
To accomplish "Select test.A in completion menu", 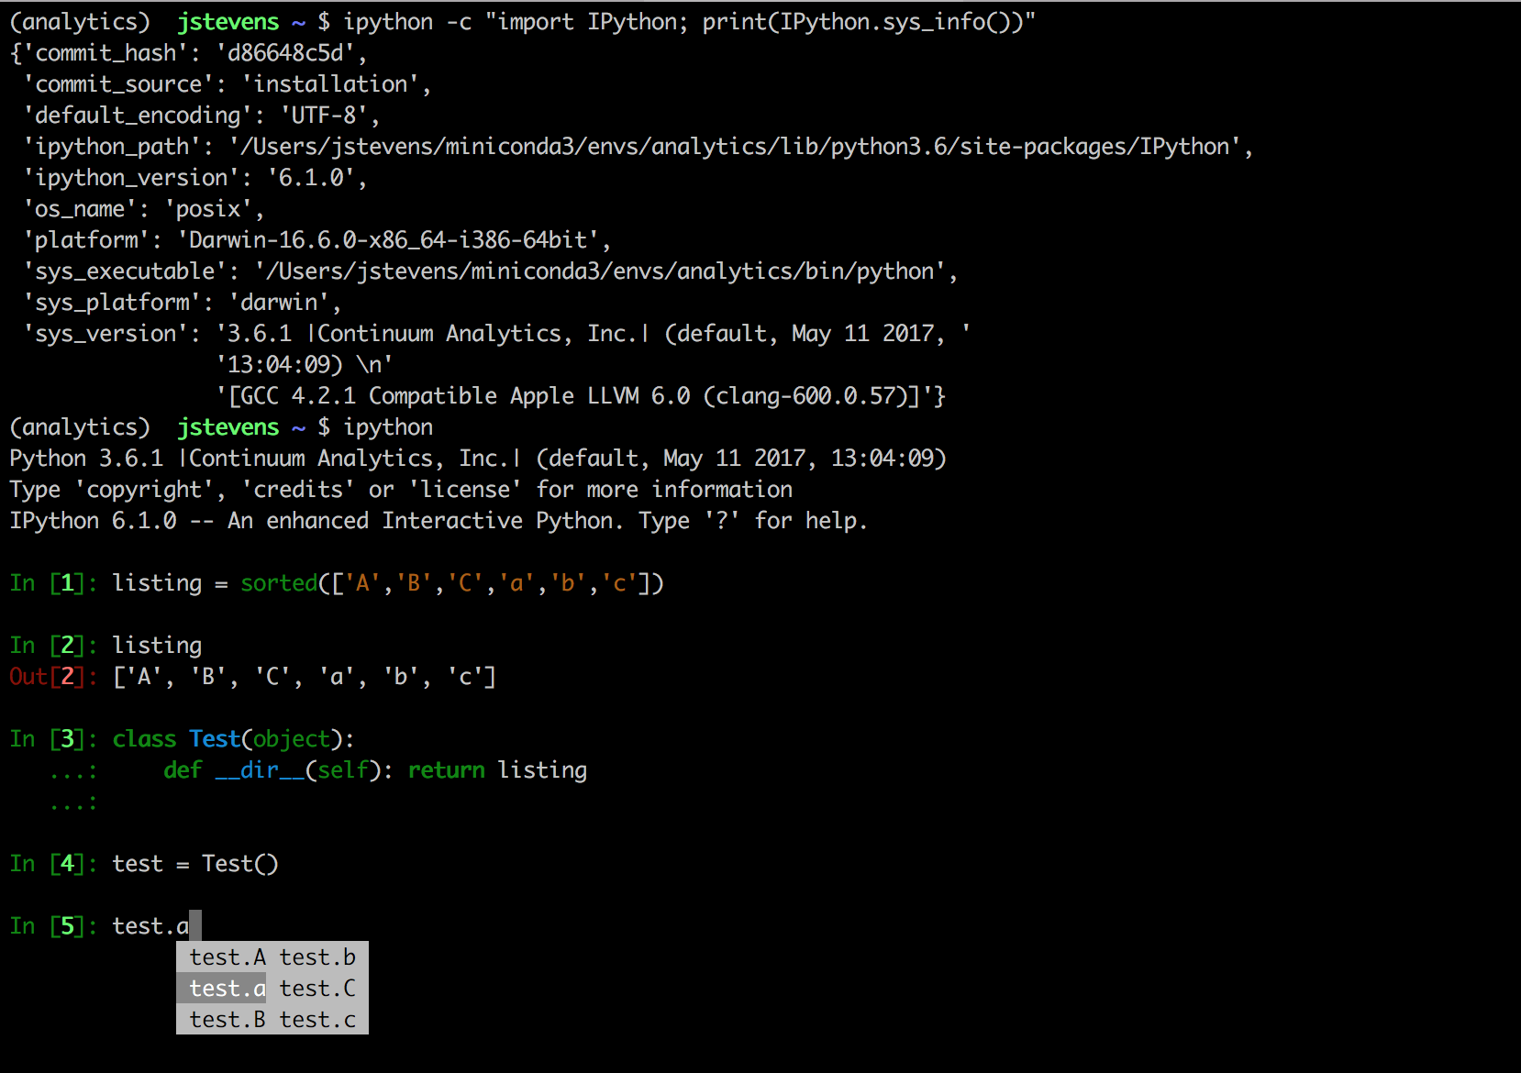I will (x=228, y=957).
